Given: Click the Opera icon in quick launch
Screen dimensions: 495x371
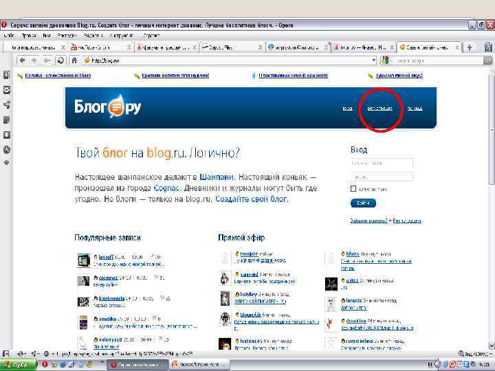Looking at the screenshot, I should click(x=45, y=364).
